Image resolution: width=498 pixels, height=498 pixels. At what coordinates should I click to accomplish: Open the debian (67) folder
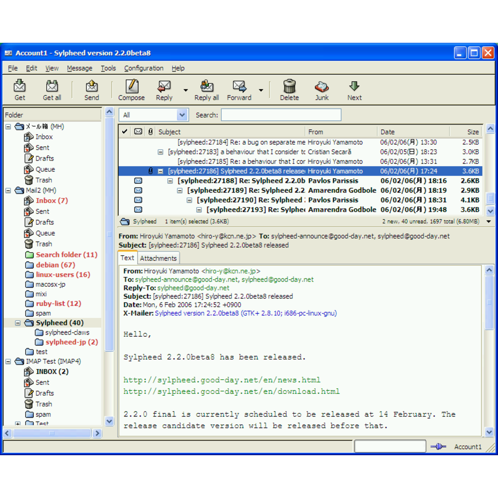click(55, 265)
